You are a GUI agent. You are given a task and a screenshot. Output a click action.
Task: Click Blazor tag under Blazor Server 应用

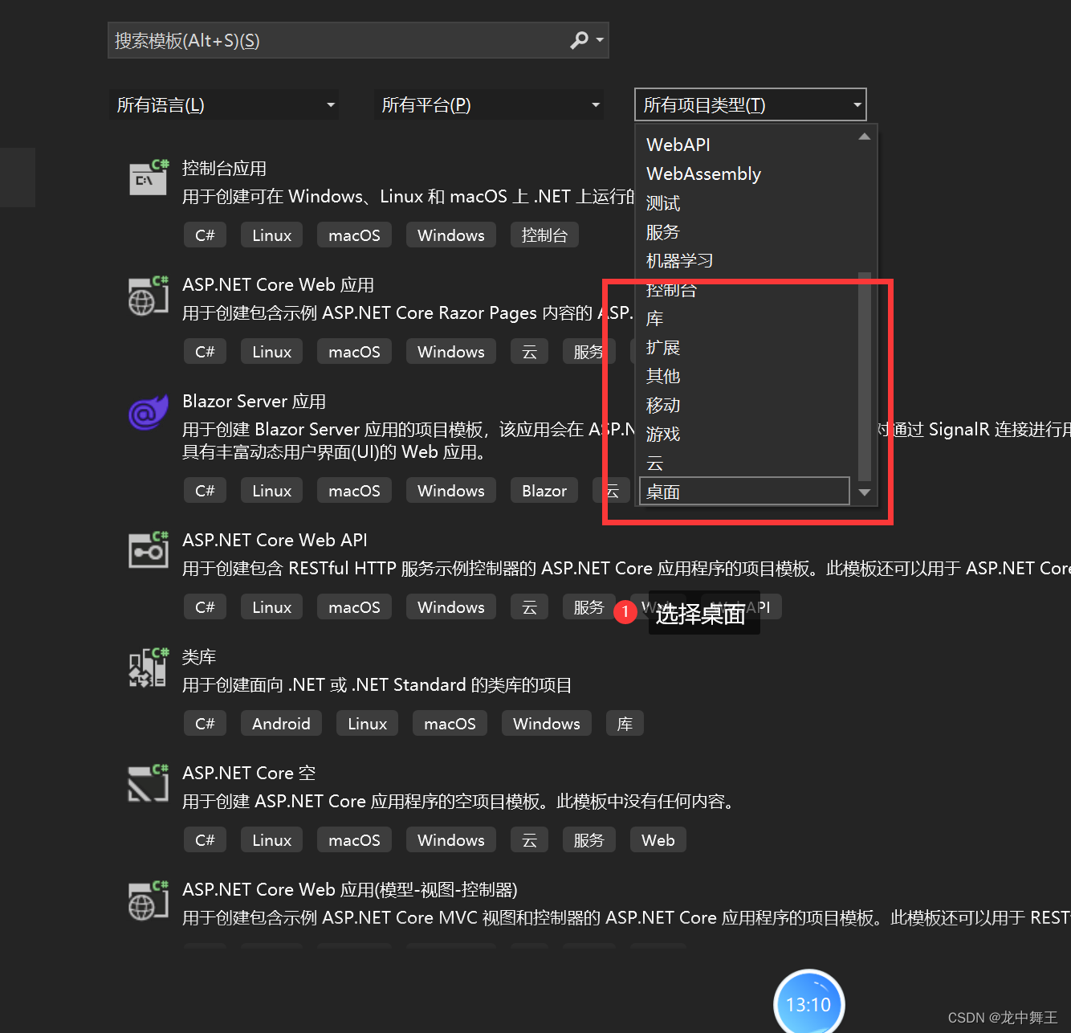(x=544, y=491)
